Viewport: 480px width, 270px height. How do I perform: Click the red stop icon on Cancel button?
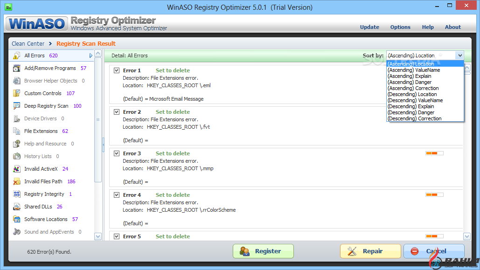[415, 251]
